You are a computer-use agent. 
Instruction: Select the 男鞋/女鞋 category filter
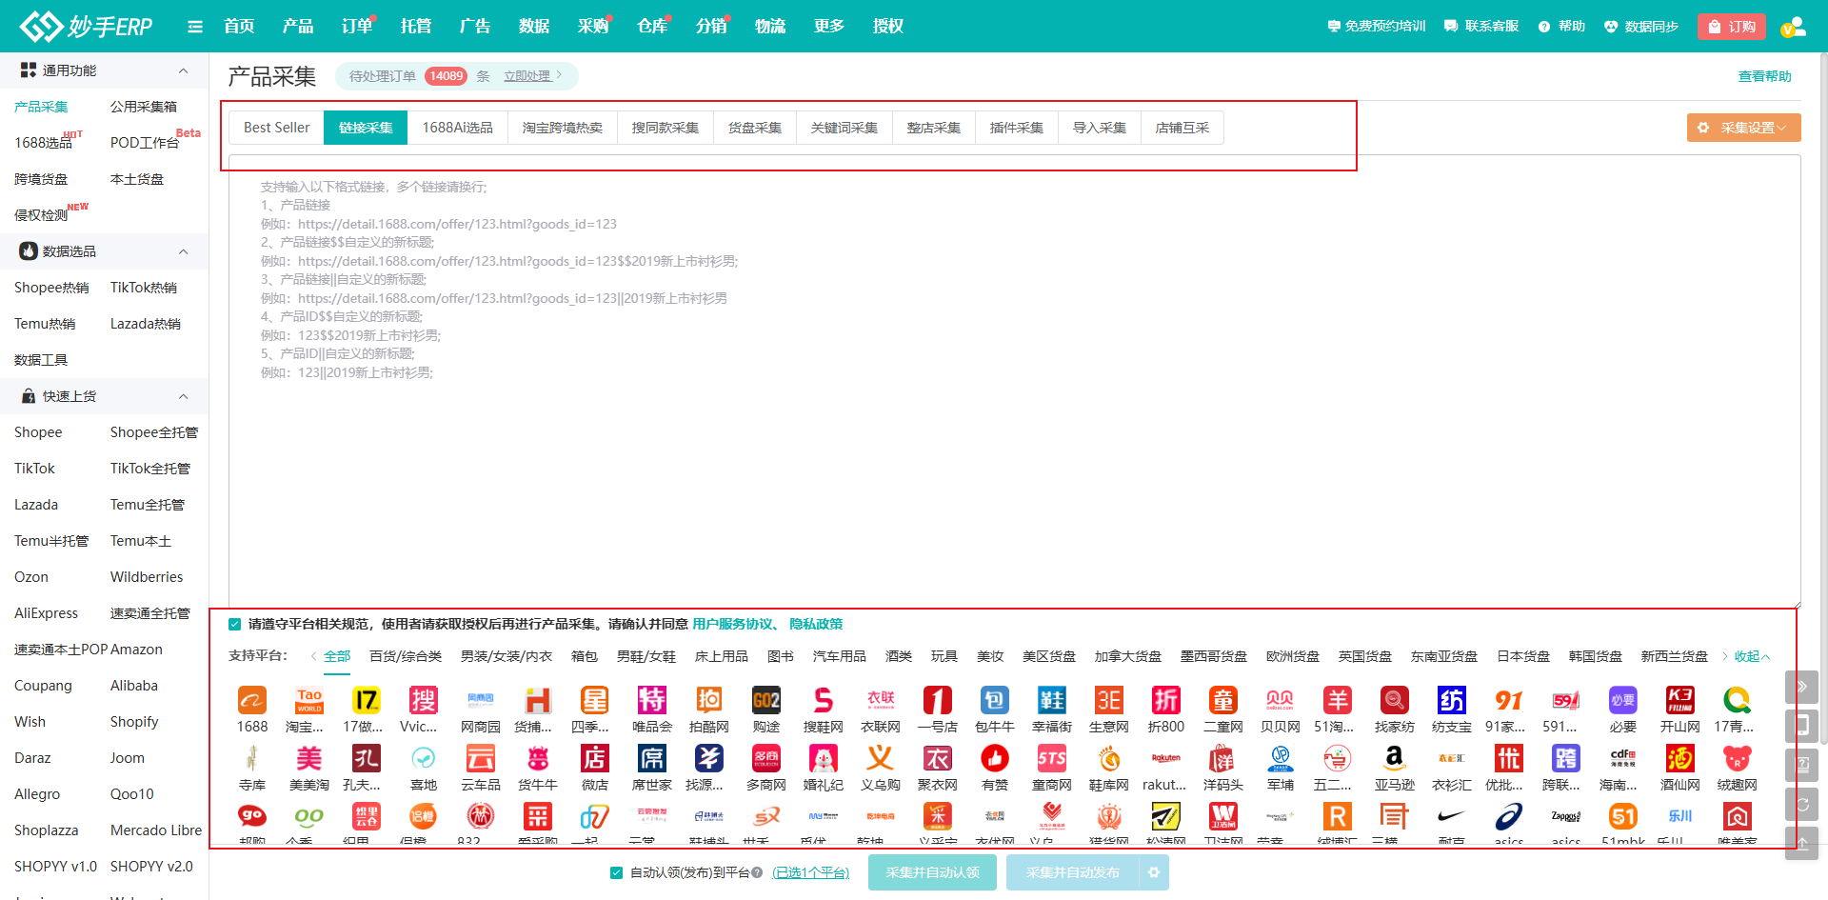[x=646, y=656]
